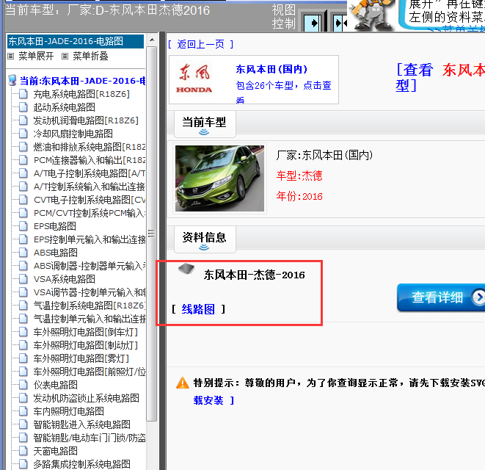
Task: Click the 查看详细 button
Action: point(441,297)
